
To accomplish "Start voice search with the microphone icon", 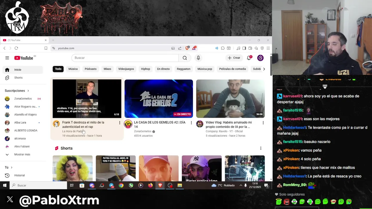I will point(198,58).
